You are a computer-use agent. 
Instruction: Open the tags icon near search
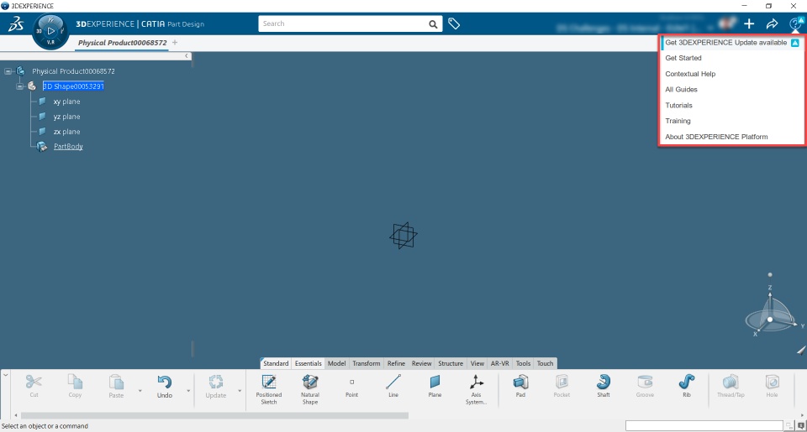point(453,23)
